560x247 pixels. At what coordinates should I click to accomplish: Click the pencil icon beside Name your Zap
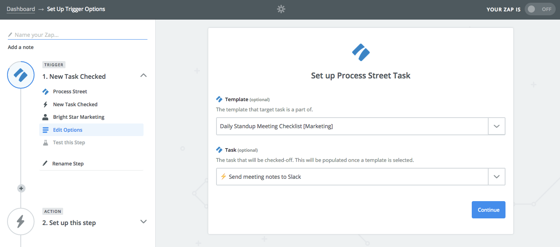pos(10,35)
